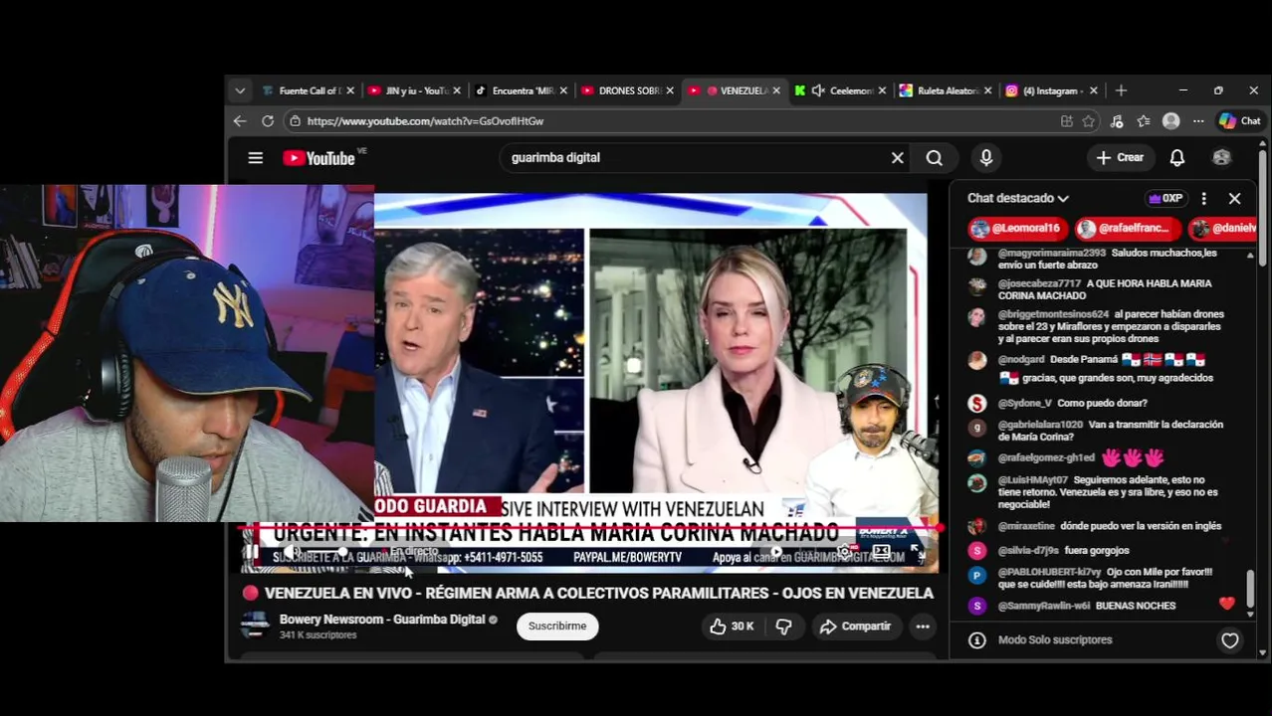Adjust the video volume slider

coord(326,552)
